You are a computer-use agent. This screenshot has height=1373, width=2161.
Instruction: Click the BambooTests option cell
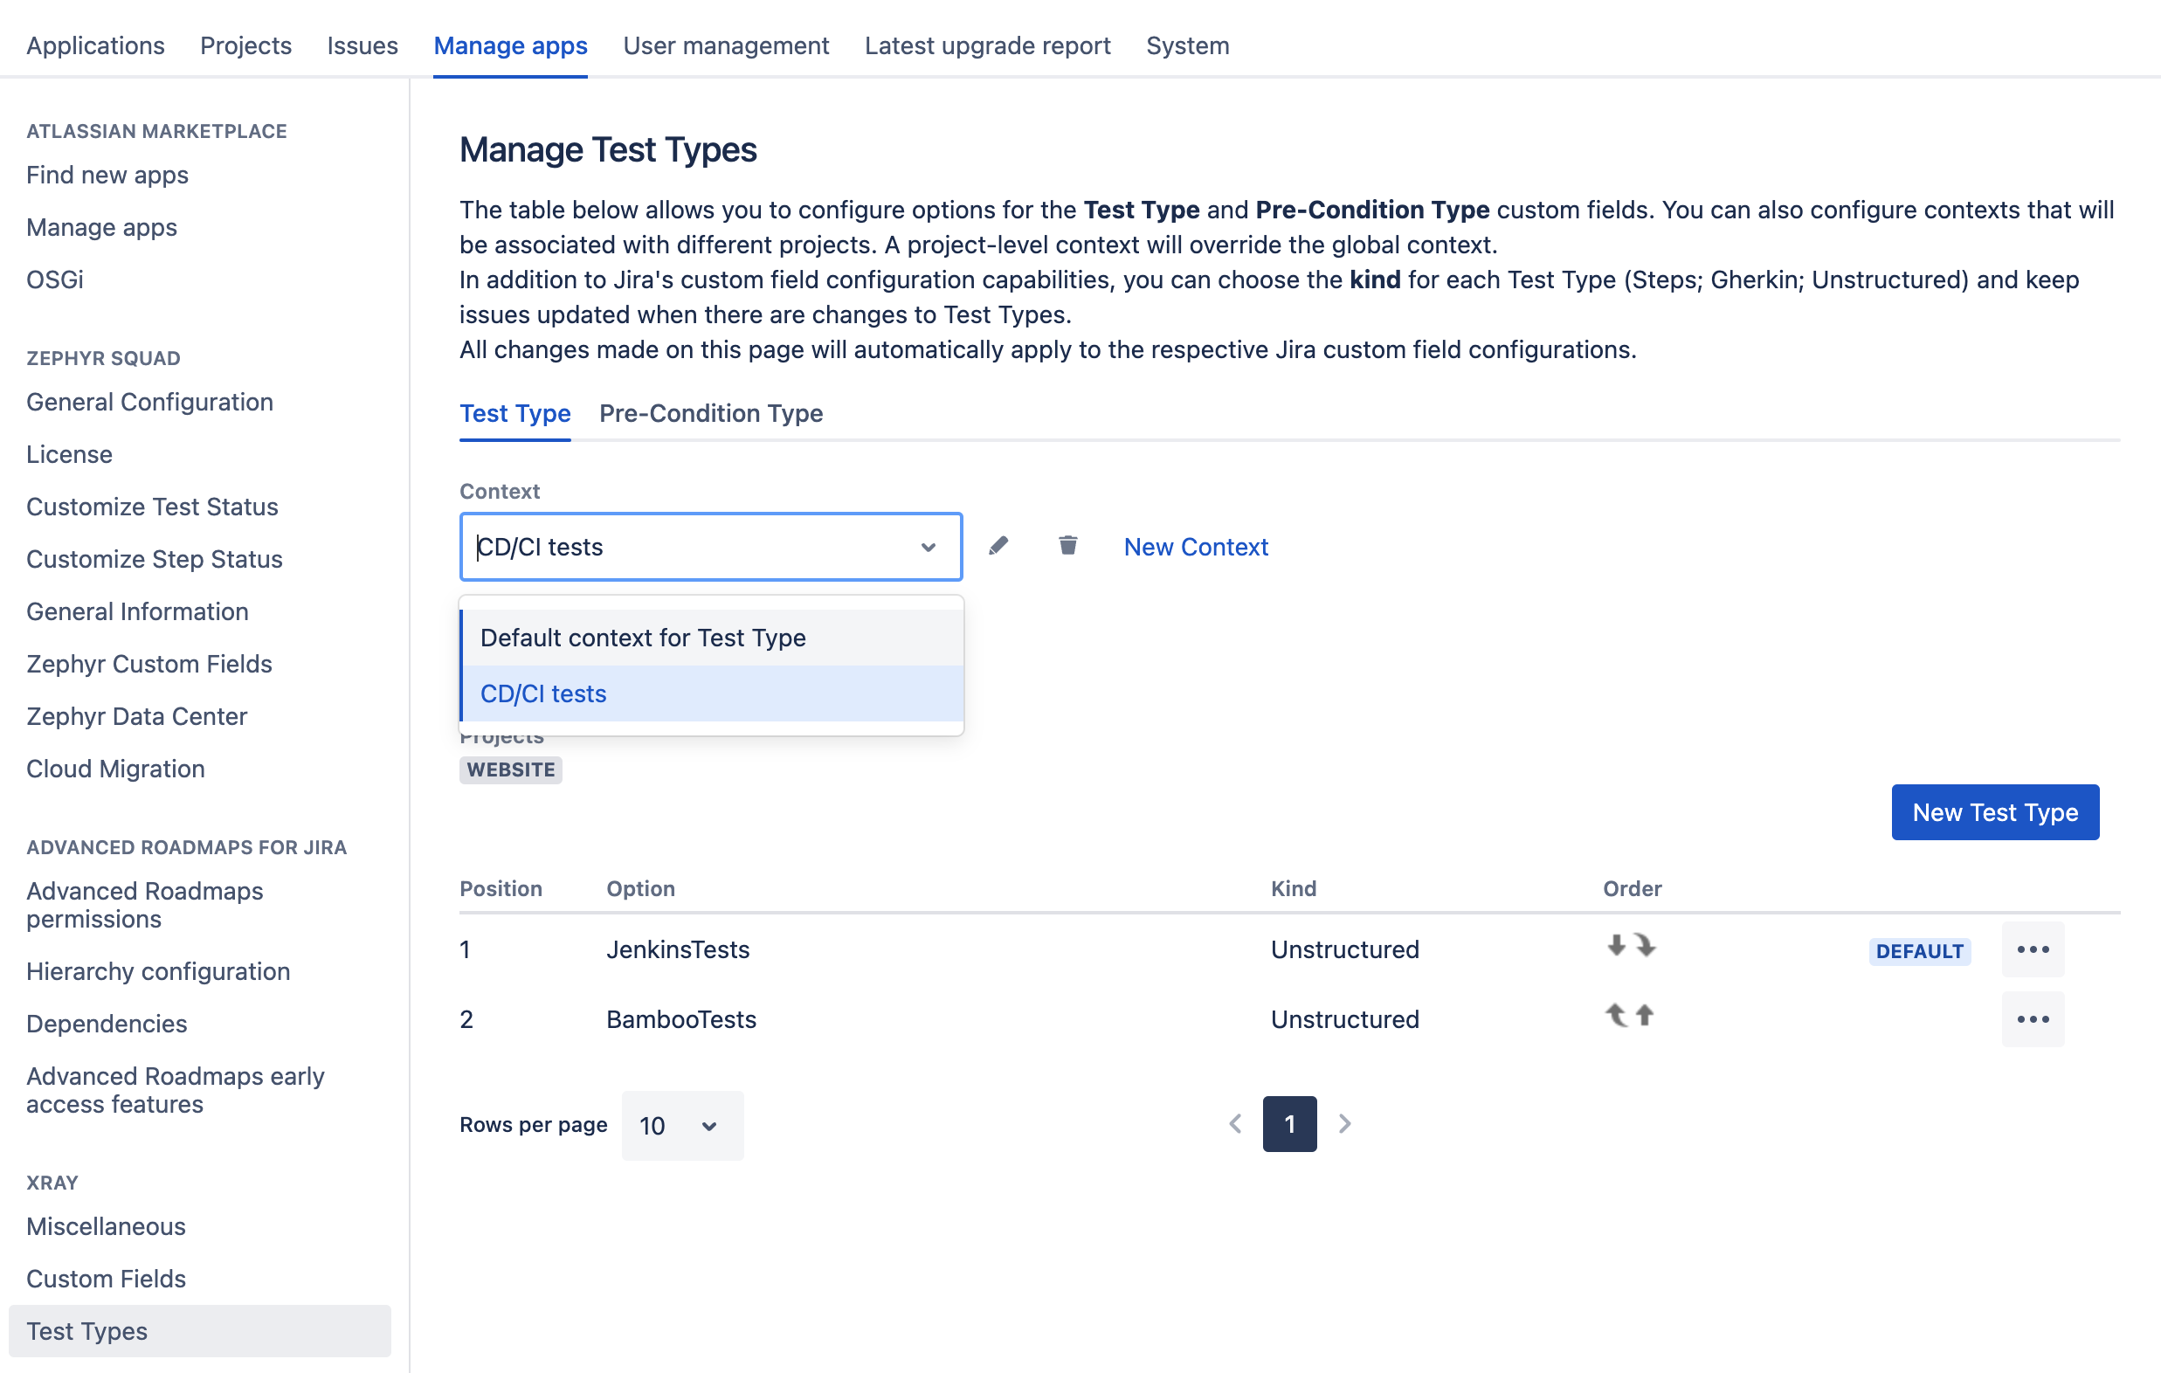[681, 1019]
